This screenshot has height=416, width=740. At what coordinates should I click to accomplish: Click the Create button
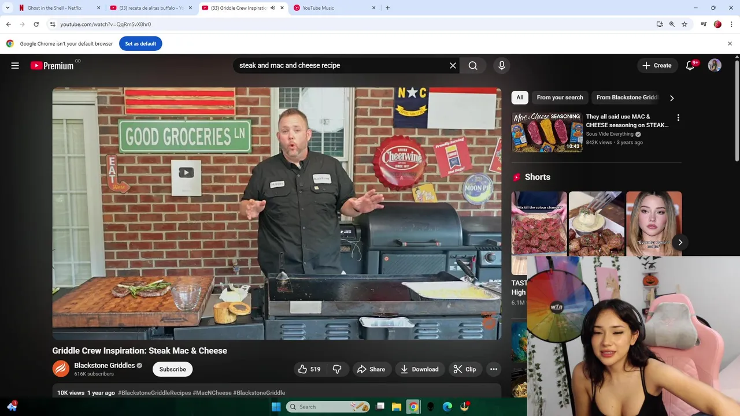[x=657, y=65]
